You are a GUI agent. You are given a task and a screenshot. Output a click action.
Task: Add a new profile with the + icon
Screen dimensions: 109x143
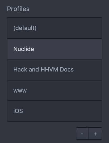tap(95, 134)
